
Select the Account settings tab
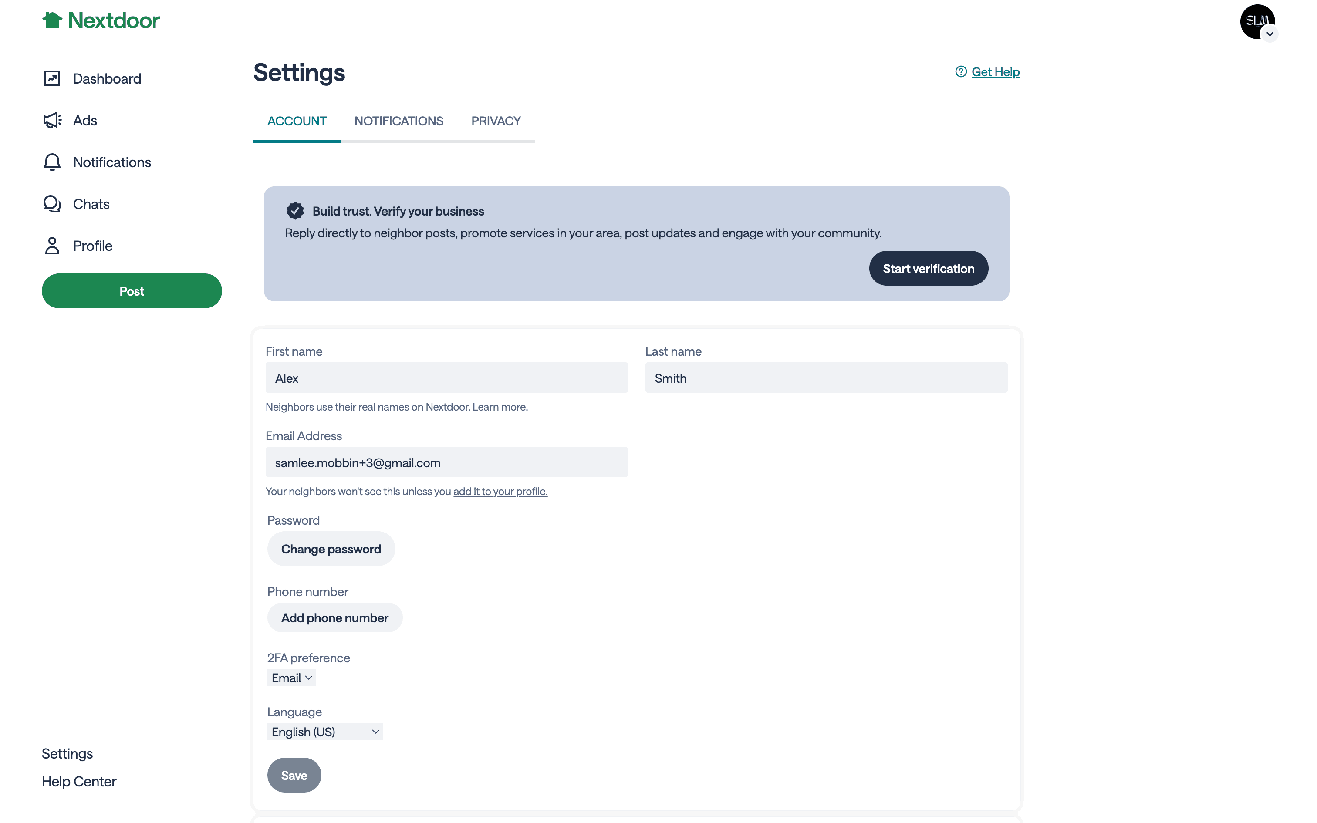297,121
